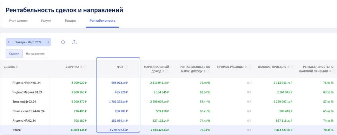Screen dimensions: 337x135
Task: Sort by Валовая прибыль column arrows
Action: (x=288, y=67)
